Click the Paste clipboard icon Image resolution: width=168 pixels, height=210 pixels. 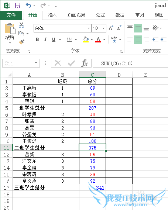[10, 28]
